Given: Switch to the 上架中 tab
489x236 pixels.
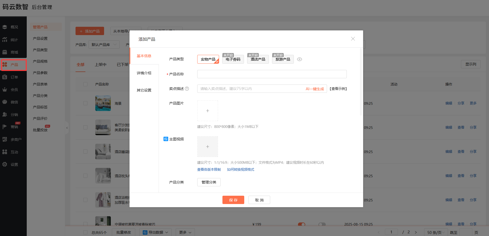Looking at the screenshot, I should [101, 64].
